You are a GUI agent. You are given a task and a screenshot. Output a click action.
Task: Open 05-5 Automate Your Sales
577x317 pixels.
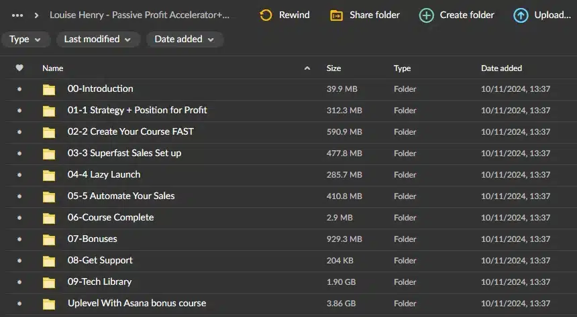[121, 196]
